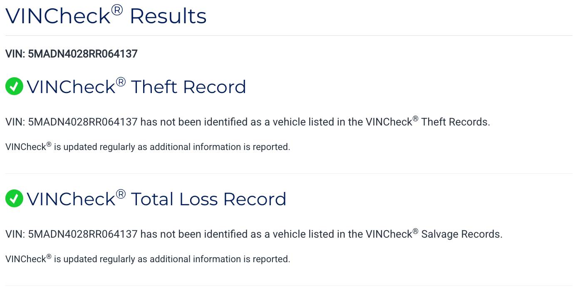
Task: Click the words "Theft Records" in the result sentence
Action: point(454,122)
